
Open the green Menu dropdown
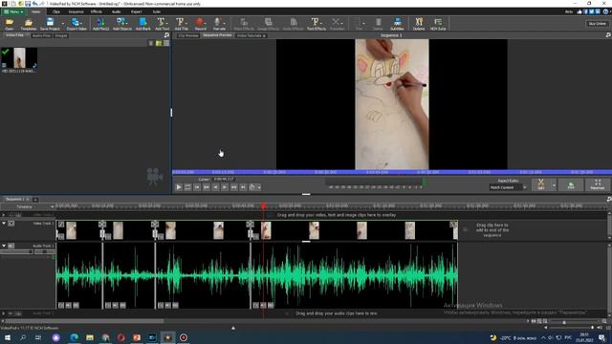[13, 11]
